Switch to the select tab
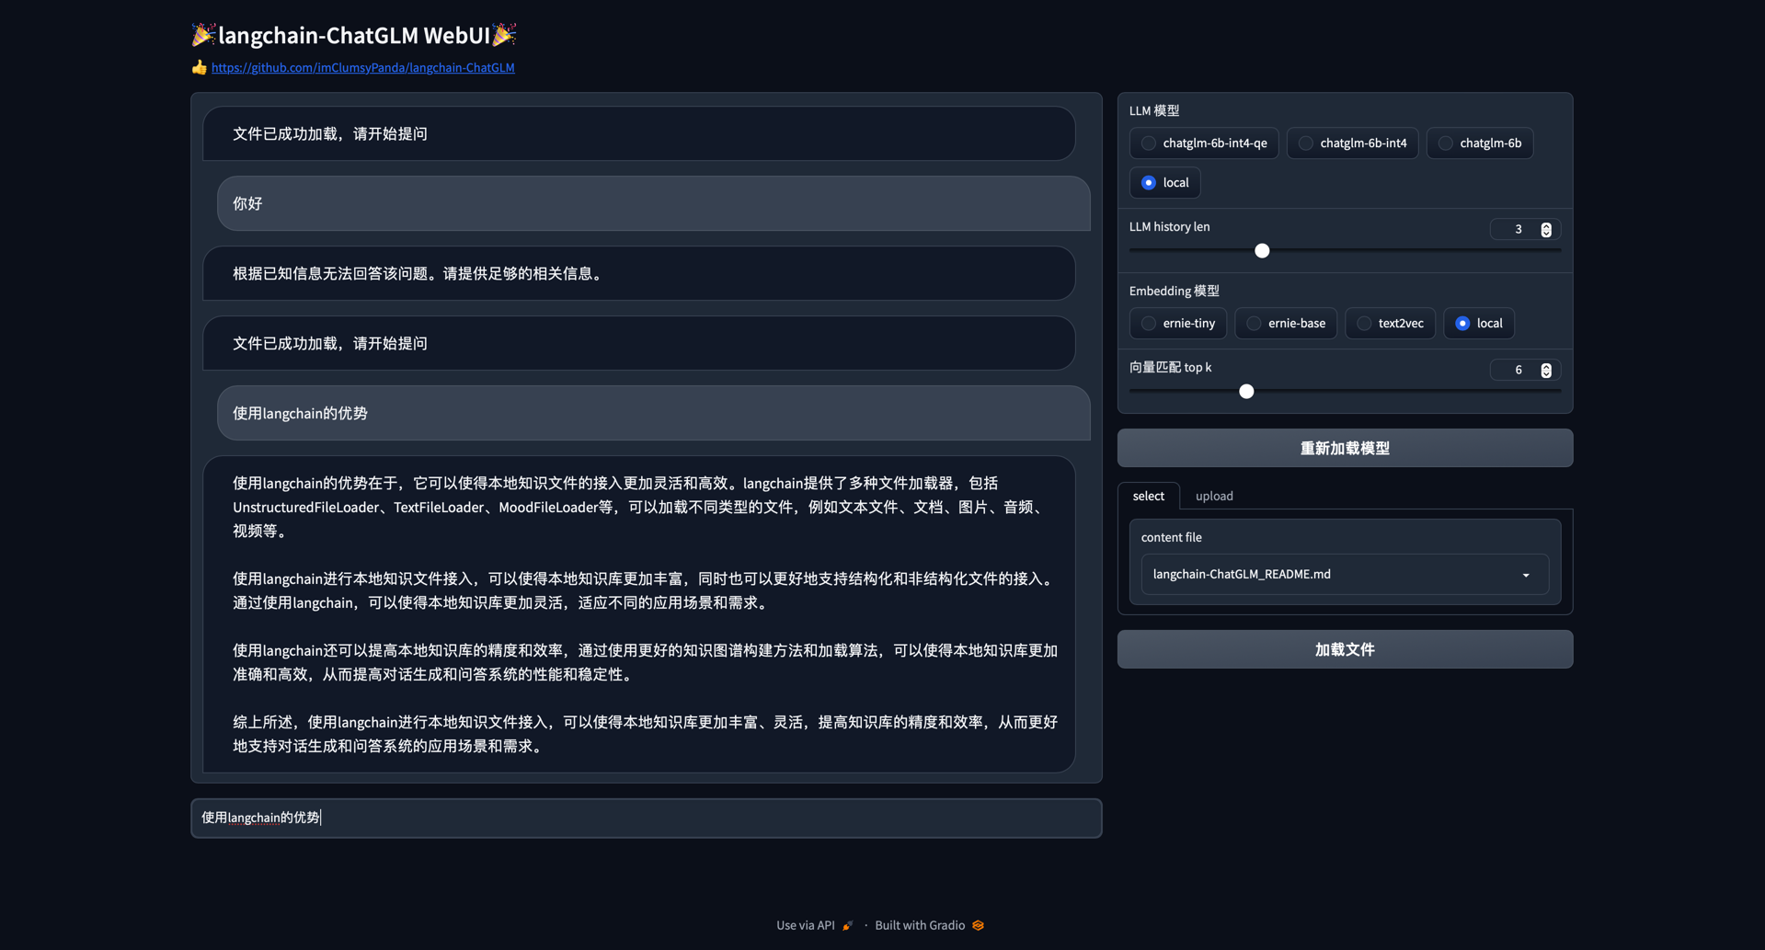1765x950 pixels. click(x=1148, y=496)
